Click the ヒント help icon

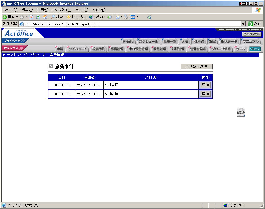[241, 112]
